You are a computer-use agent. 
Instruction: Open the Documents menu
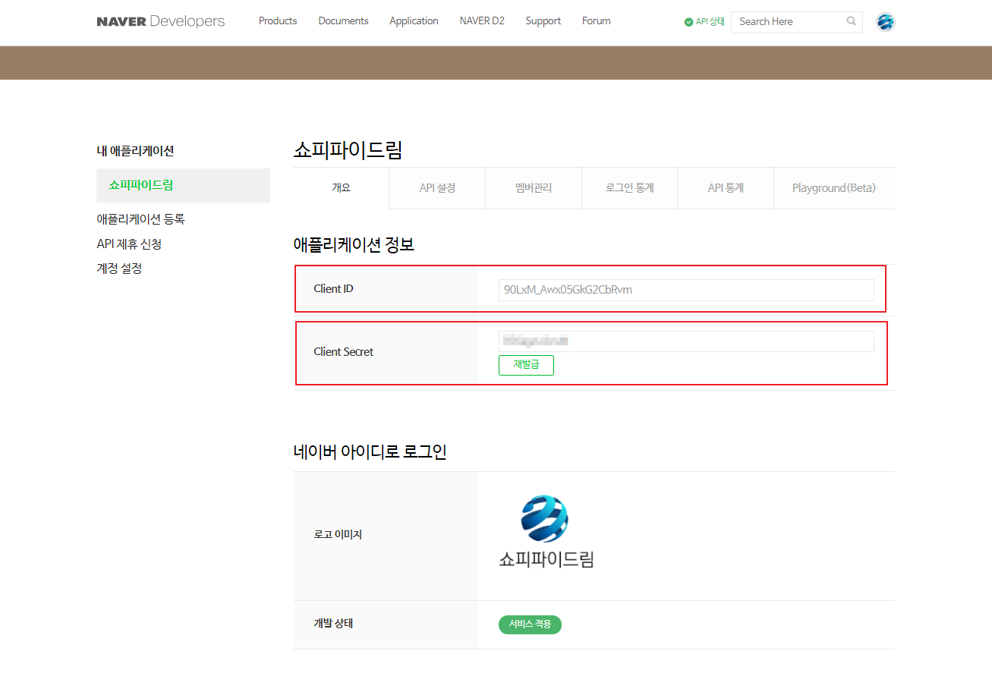point(343,21)
